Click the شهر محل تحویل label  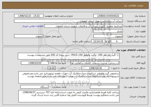pos(53,36)
